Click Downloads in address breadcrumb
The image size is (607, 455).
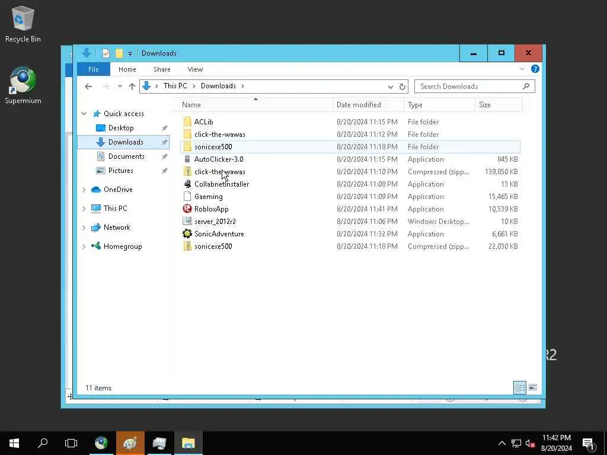click(218, 86)
